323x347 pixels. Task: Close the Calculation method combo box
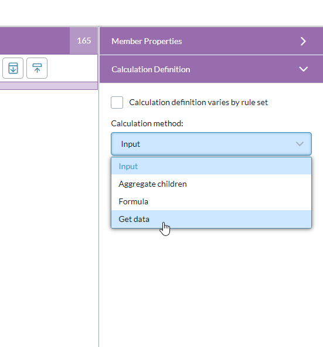(x=211, y=144)
